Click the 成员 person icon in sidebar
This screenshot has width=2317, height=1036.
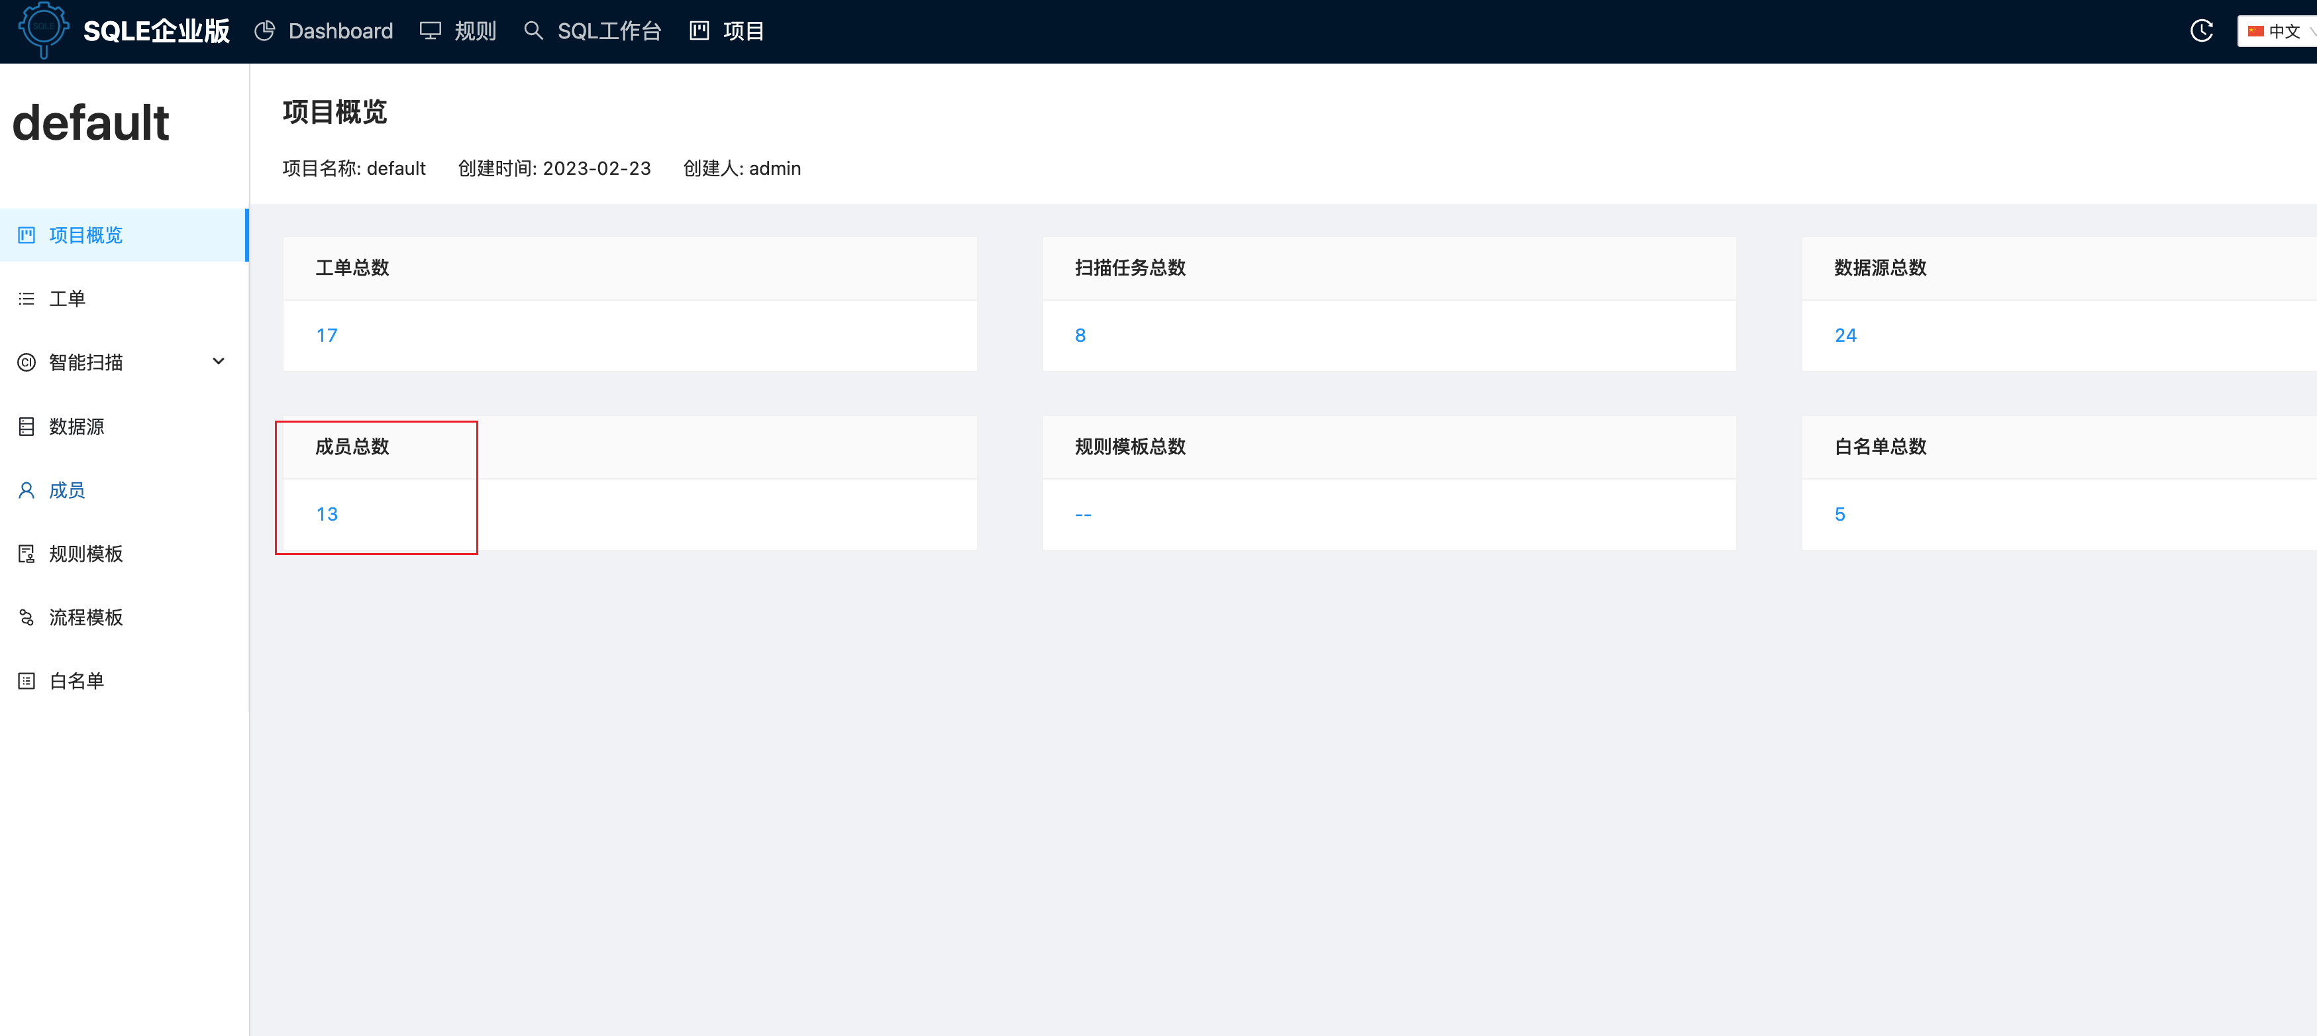[26, 490]
